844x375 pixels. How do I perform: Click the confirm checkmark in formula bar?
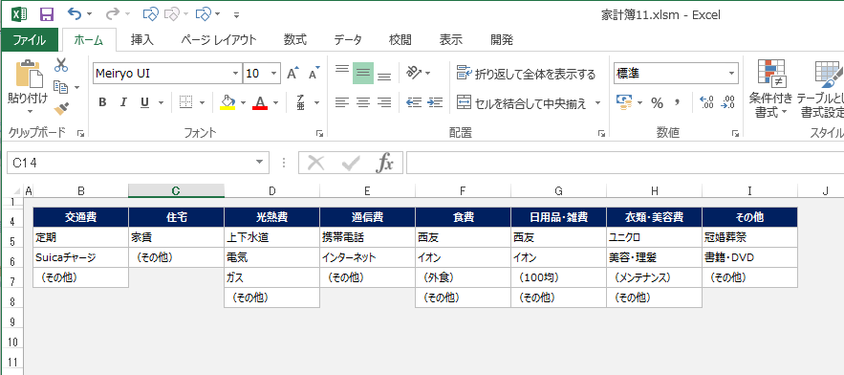point(351,163)
